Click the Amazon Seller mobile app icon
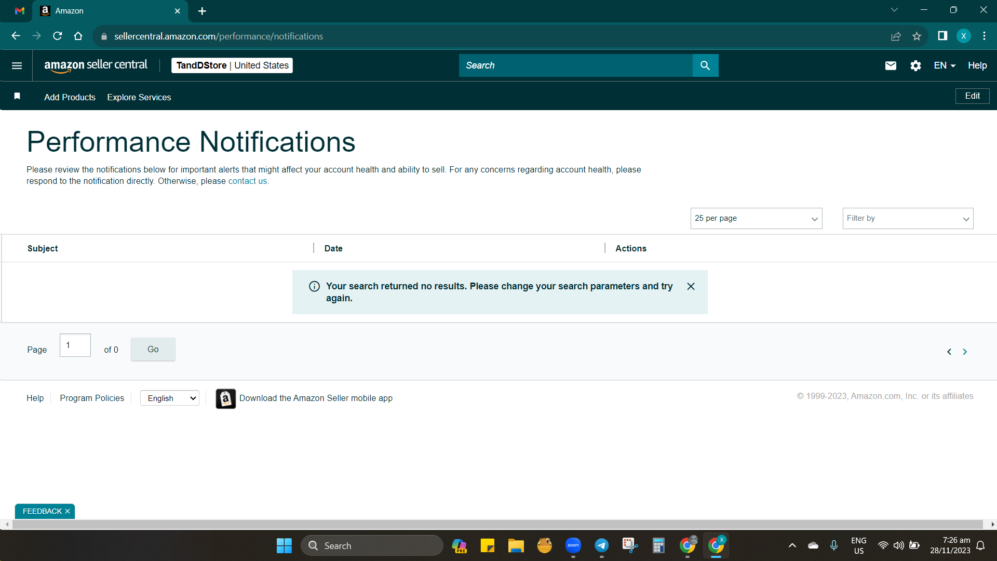The height and width of the screenshot is (561, 997). point(225,398)
